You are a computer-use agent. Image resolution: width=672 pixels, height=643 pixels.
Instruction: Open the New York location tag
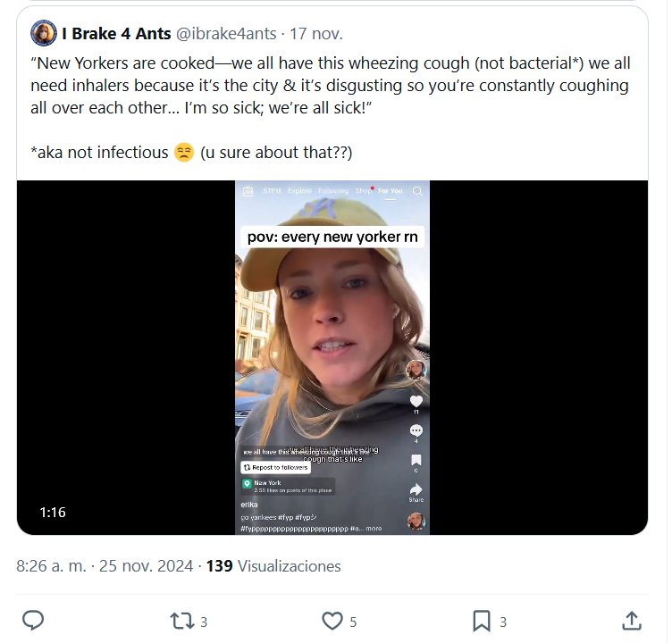[x=266, y=482]
